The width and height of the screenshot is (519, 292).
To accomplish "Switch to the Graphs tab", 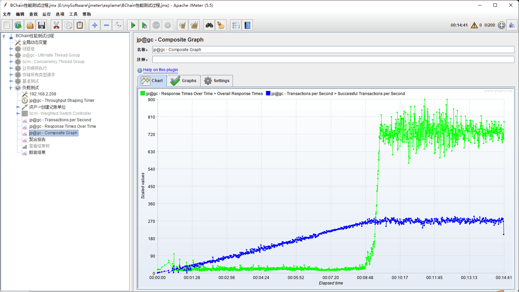I will 184,81.
